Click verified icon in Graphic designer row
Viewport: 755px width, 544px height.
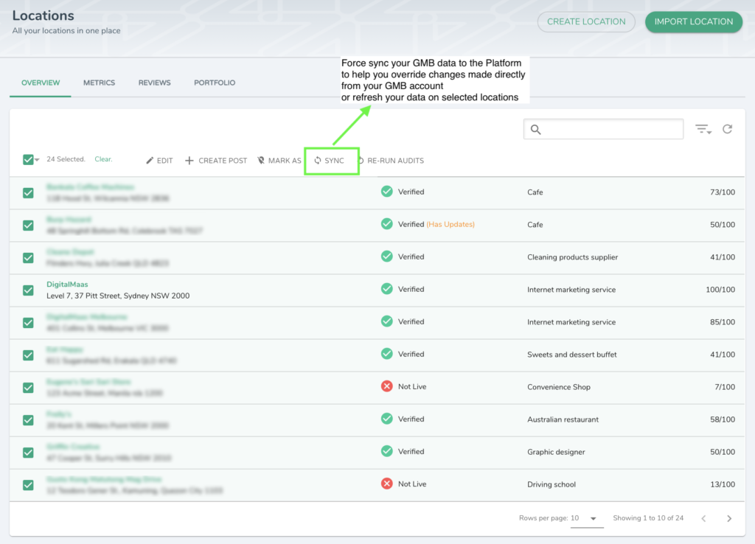coord(386,451)
